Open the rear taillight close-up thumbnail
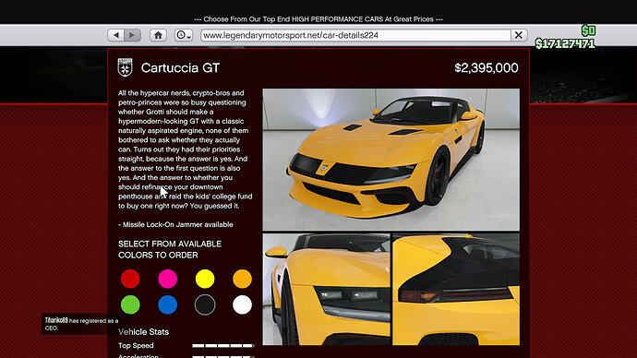Image resolution: width=637 pixels, height=358 pixels. (x=456, y=290)
